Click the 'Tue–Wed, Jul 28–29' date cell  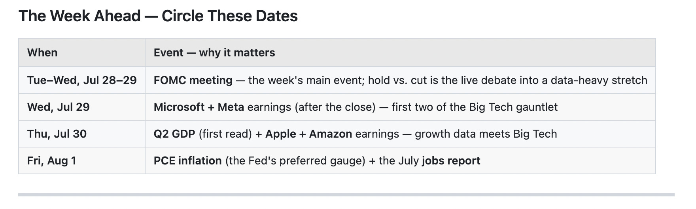pos(82,80)
